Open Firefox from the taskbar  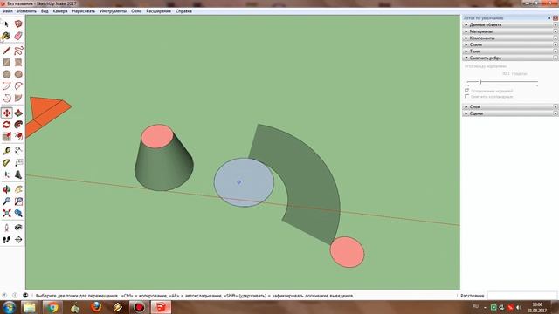coord(96,307)
